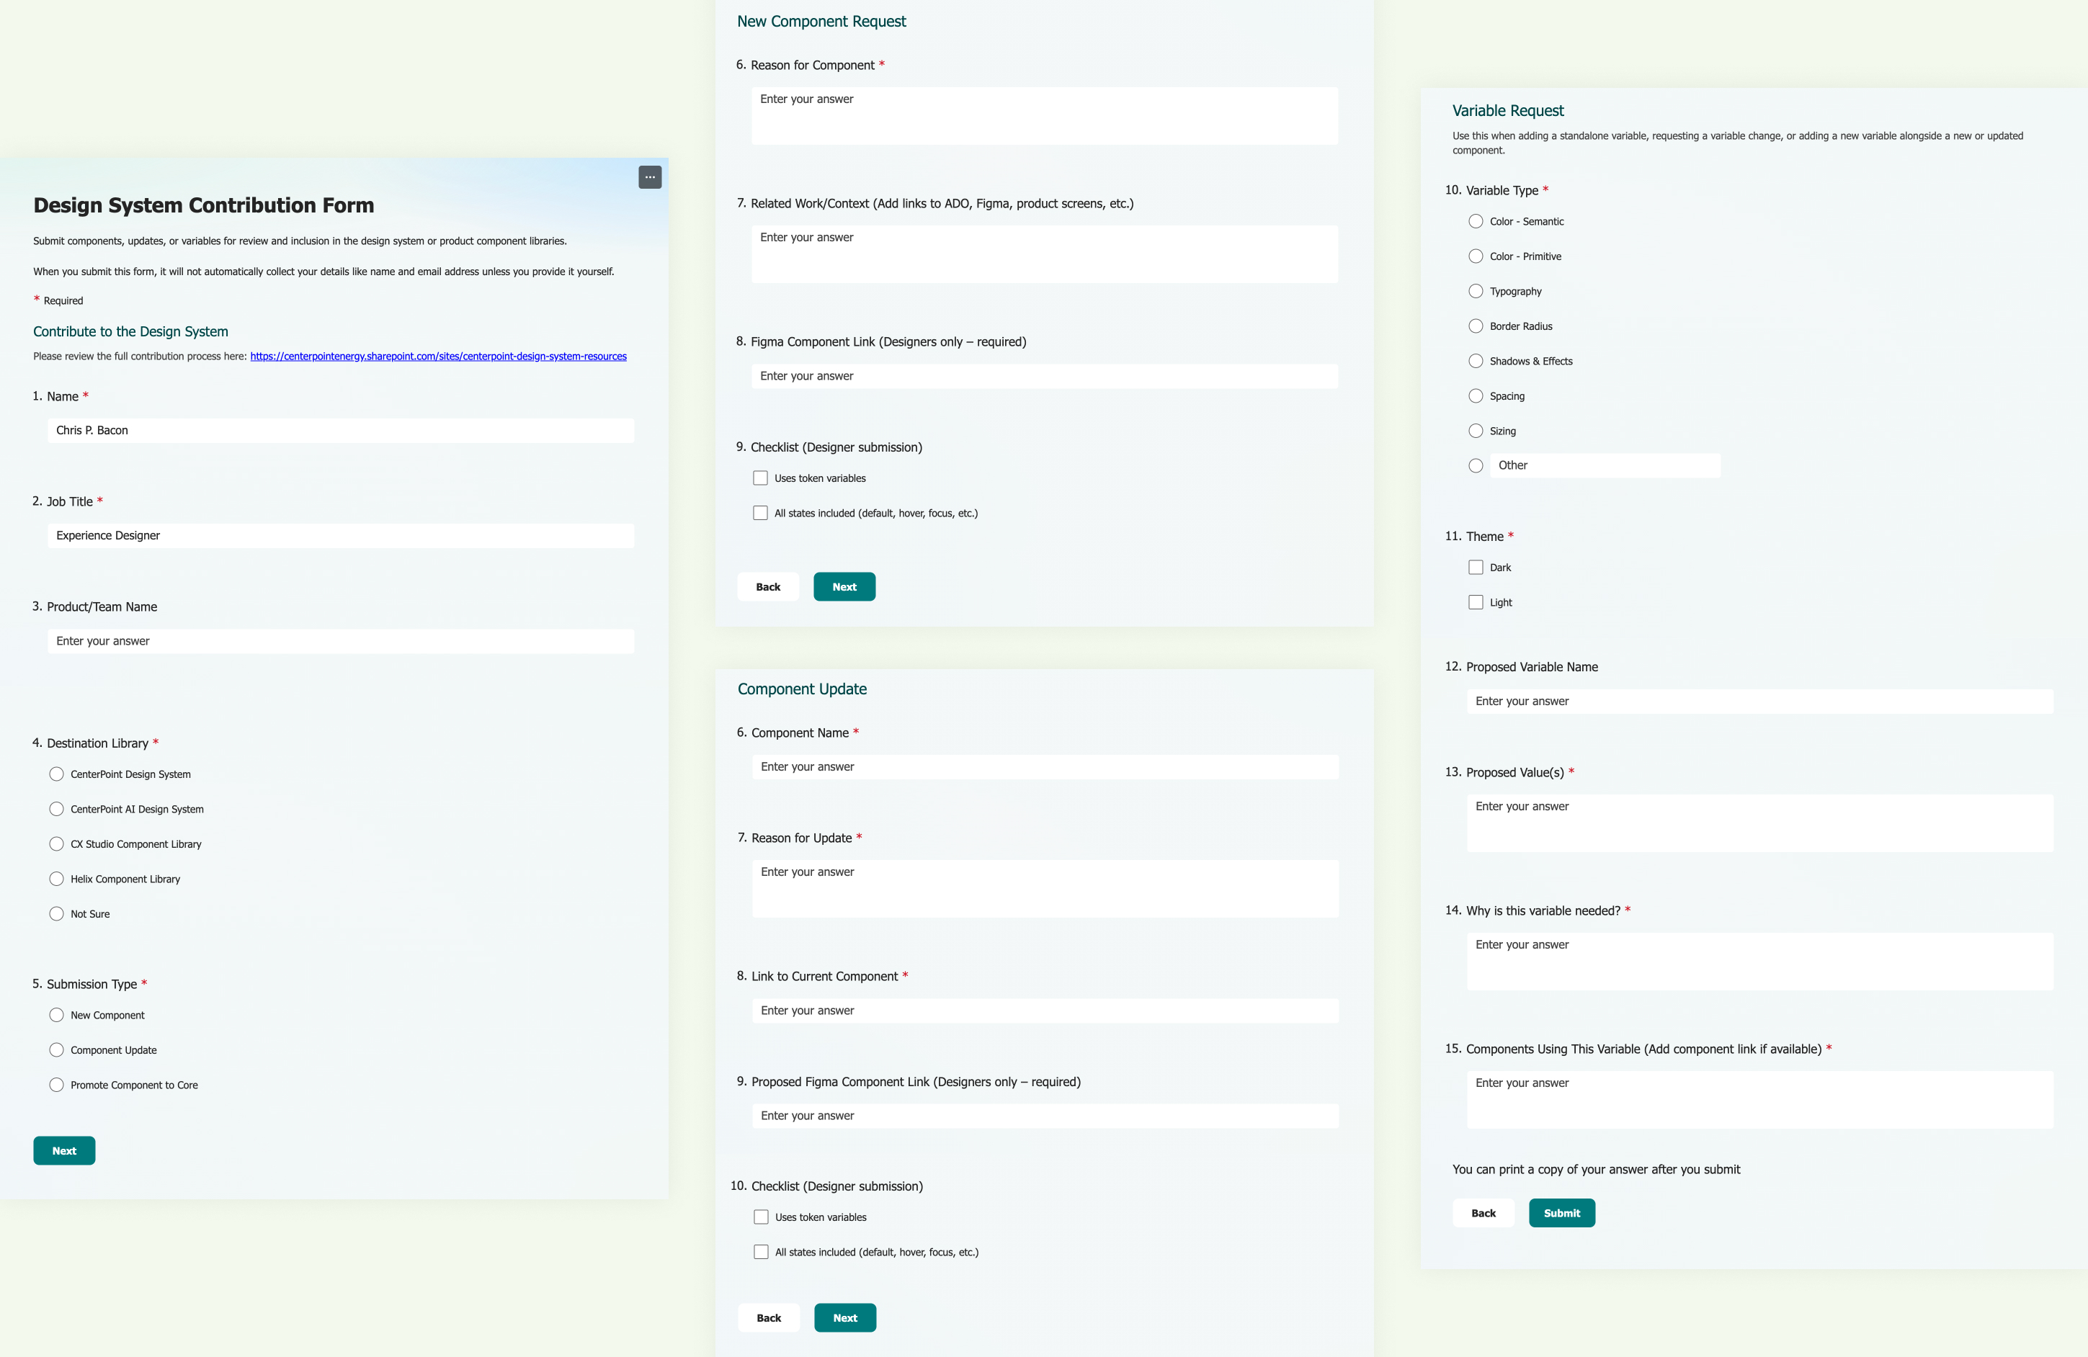Choose Promote Component to Core

point(57,1085)
